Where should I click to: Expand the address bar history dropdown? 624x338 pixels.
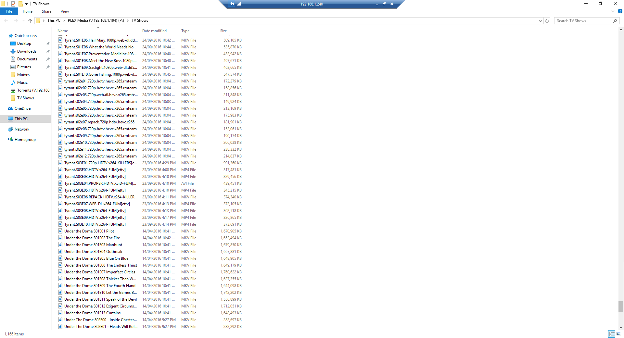(540, 21)
